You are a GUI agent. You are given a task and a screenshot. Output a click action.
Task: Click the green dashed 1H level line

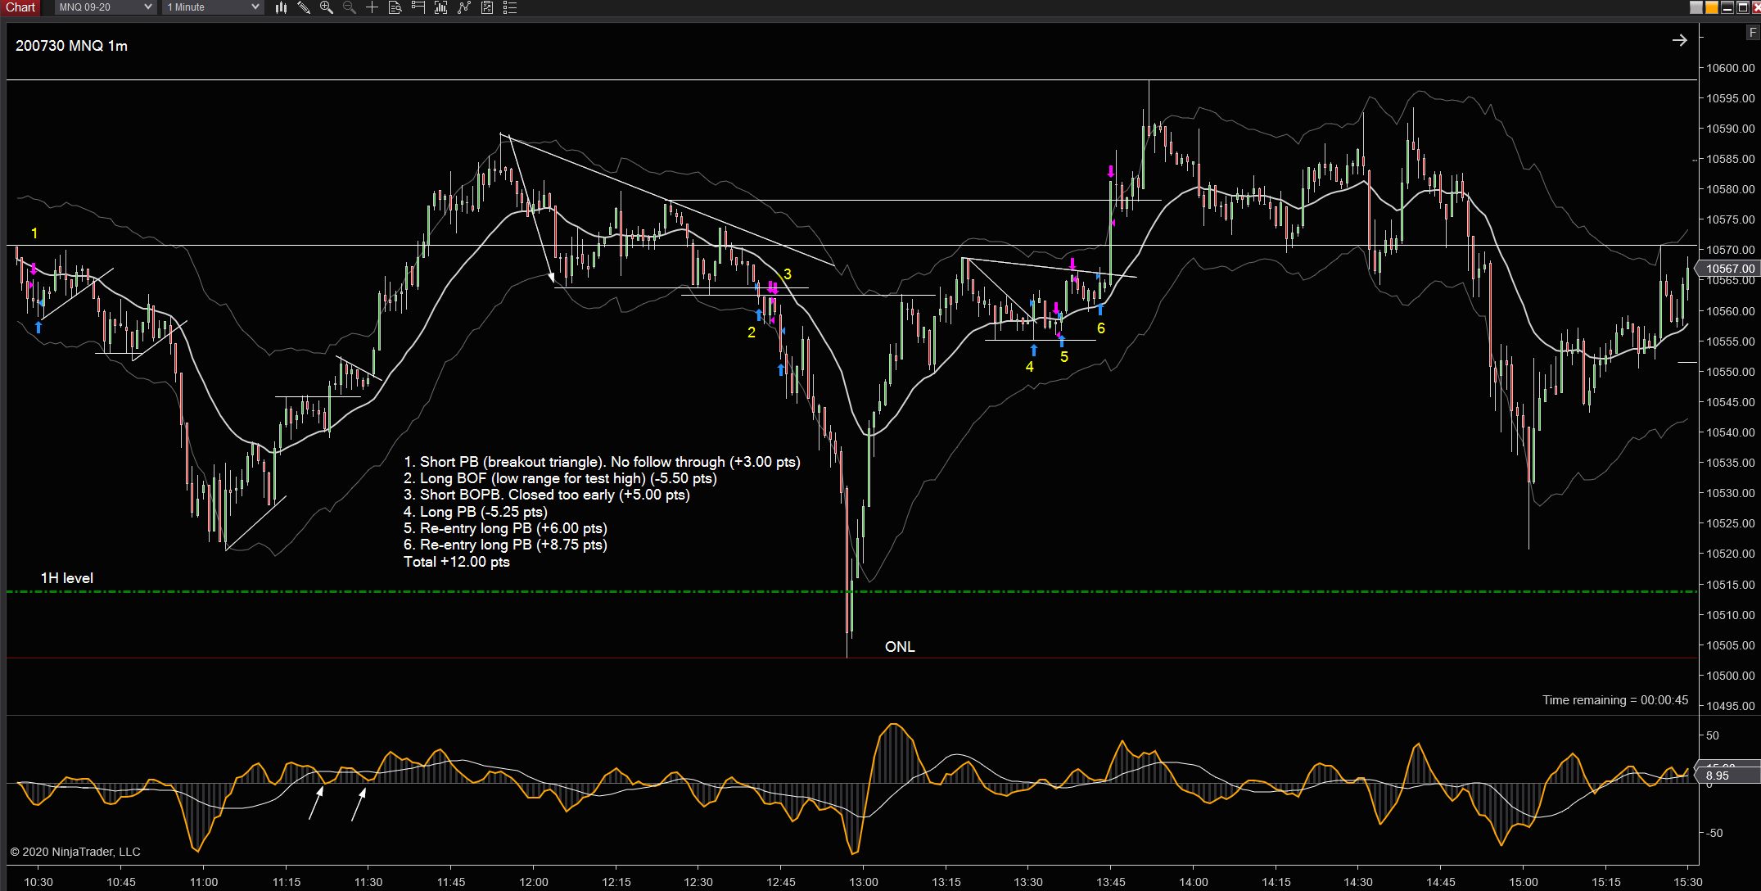click(851, 591)
